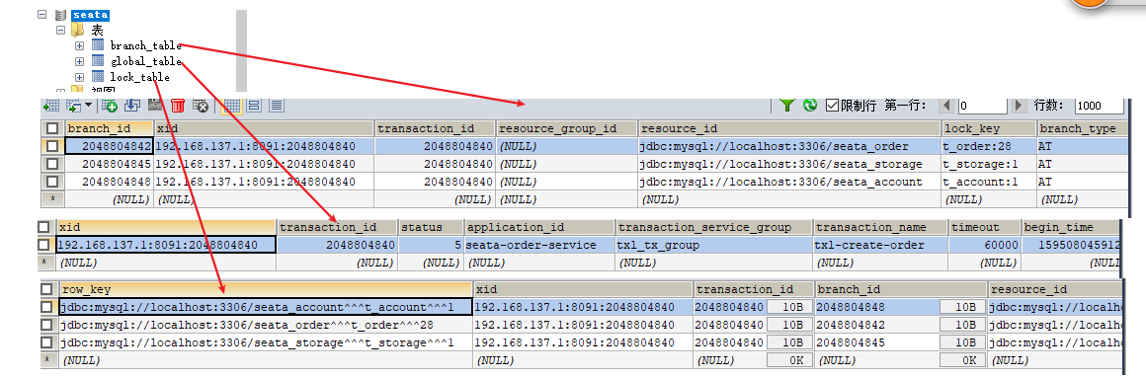Click the jdbc:mysql://localhost:3306/seata_storage resource_id cell
1146x378 pixels.
click(x=789, y=164)
